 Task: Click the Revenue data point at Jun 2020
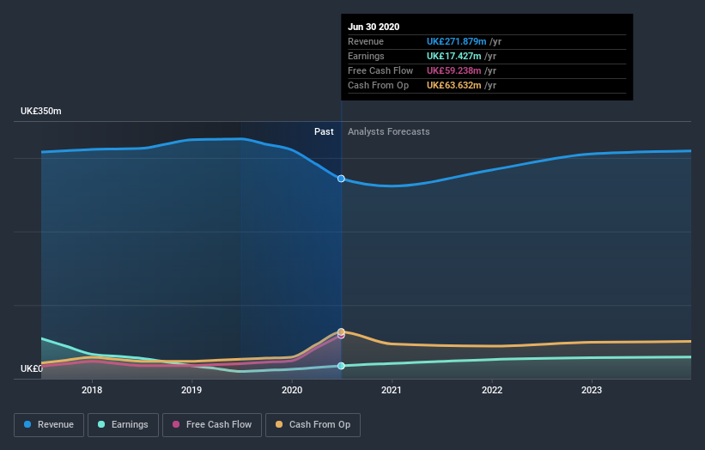coord(341,179)
